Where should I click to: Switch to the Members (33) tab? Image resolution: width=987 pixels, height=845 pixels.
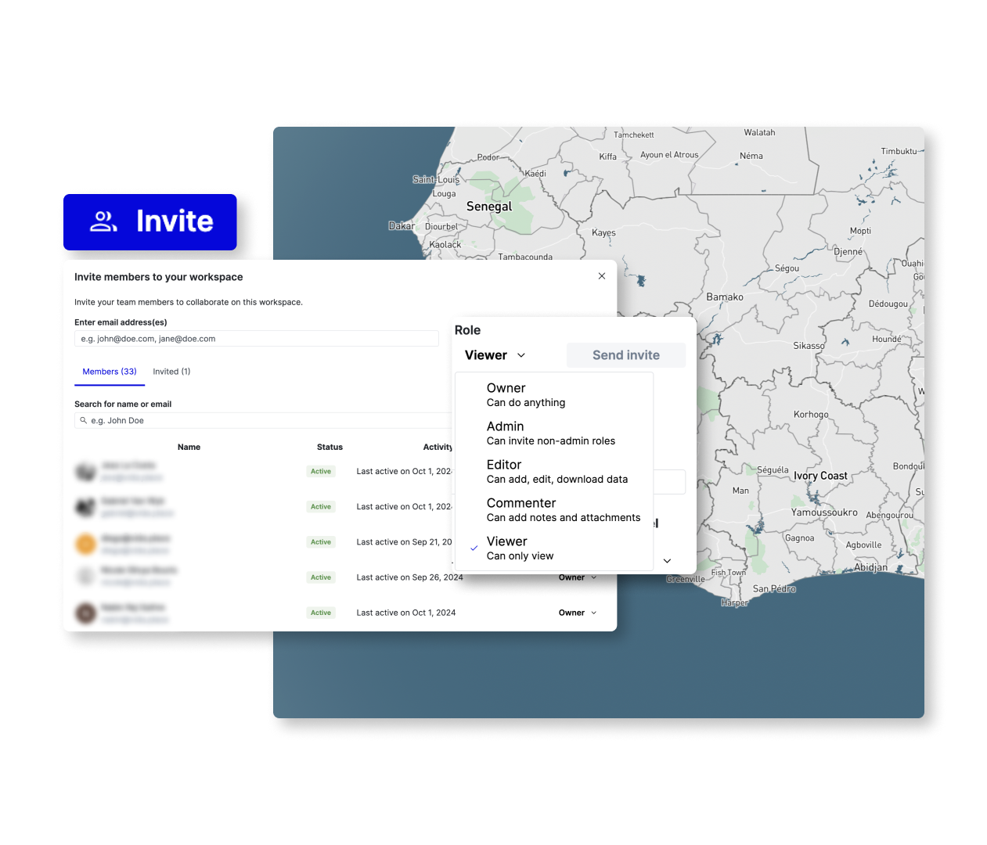click(x=110, y=372)
